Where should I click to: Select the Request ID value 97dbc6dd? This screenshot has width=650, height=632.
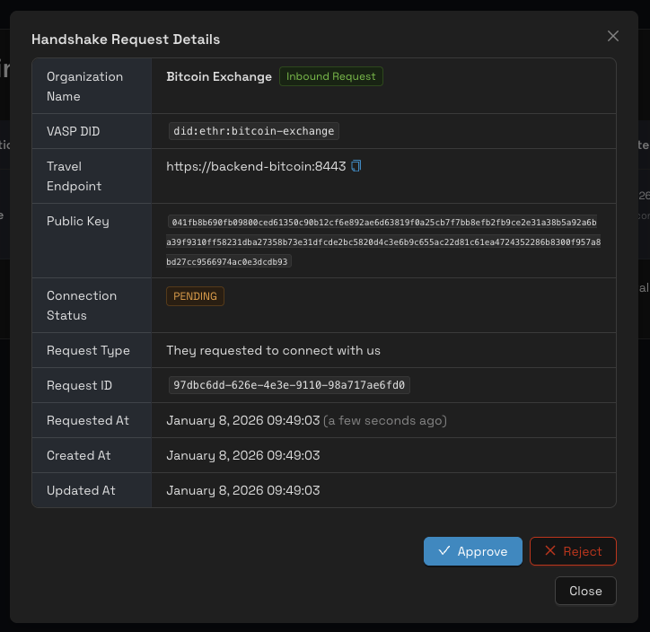coord(288,385)
